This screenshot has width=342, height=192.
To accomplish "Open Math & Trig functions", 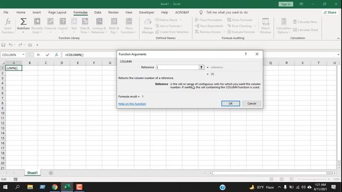I will point(114,26).
